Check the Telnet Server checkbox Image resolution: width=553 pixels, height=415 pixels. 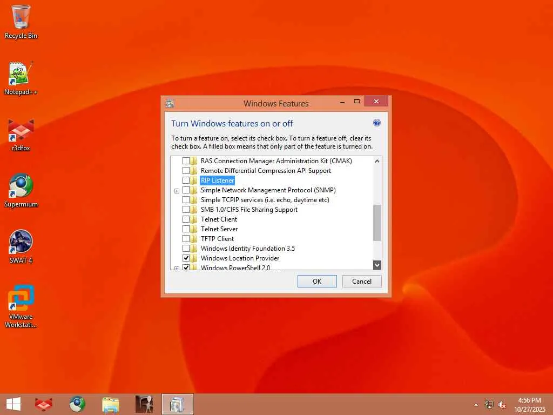186,229
